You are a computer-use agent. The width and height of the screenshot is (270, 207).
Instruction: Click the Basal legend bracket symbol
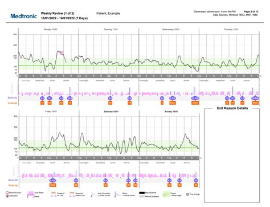click(31, 196)
